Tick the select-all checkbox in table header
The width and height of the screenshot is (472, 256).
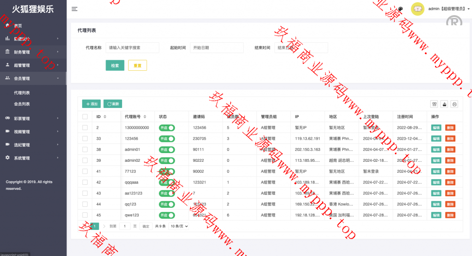(x=85, y=117)
